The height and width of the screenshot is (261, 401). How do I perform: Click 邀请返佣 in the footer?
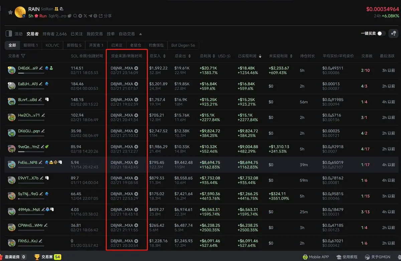point(12,257)
